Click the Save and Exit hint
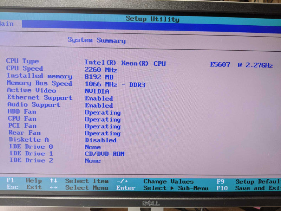 [258, 188]
